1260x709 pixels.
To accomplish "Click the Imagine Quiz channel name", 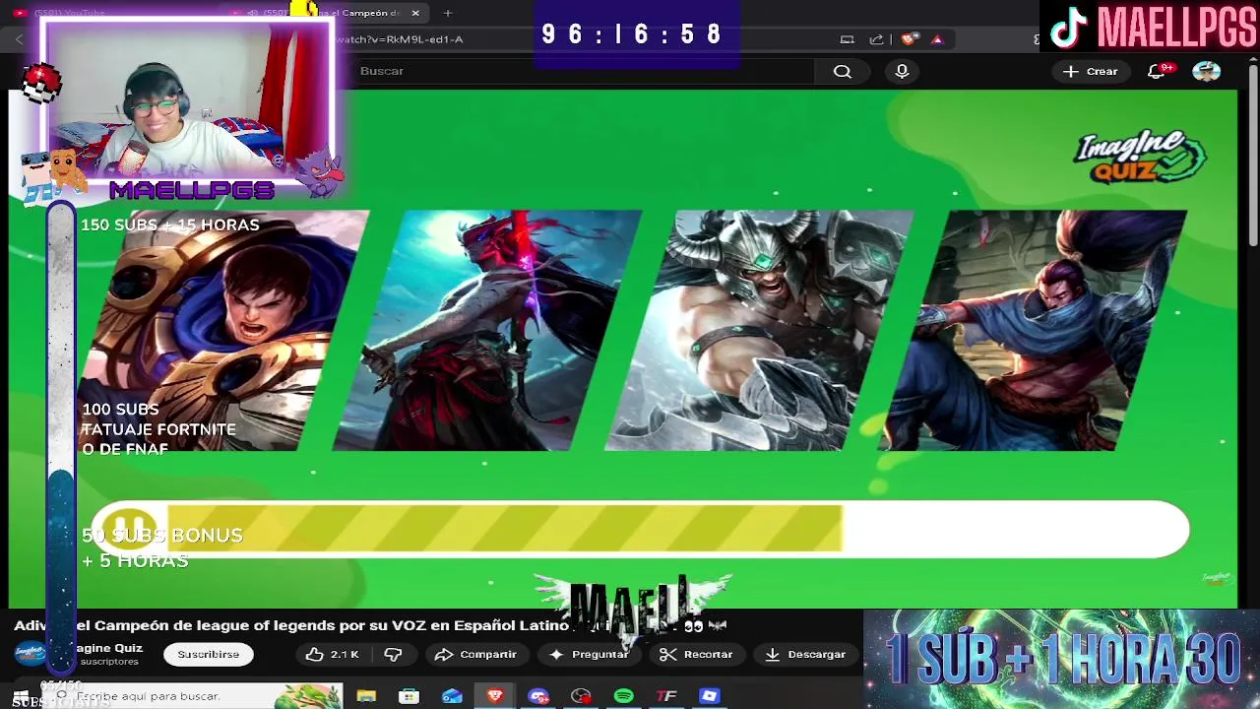I will coord(110,648).
